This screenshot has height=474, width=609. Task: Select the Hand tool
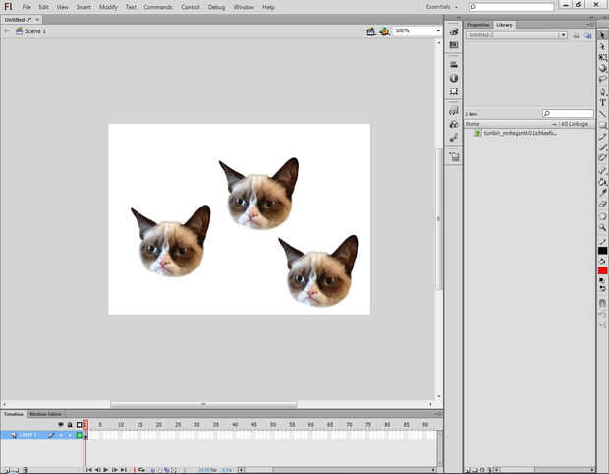pyautogui.click(x=602, y=216)
